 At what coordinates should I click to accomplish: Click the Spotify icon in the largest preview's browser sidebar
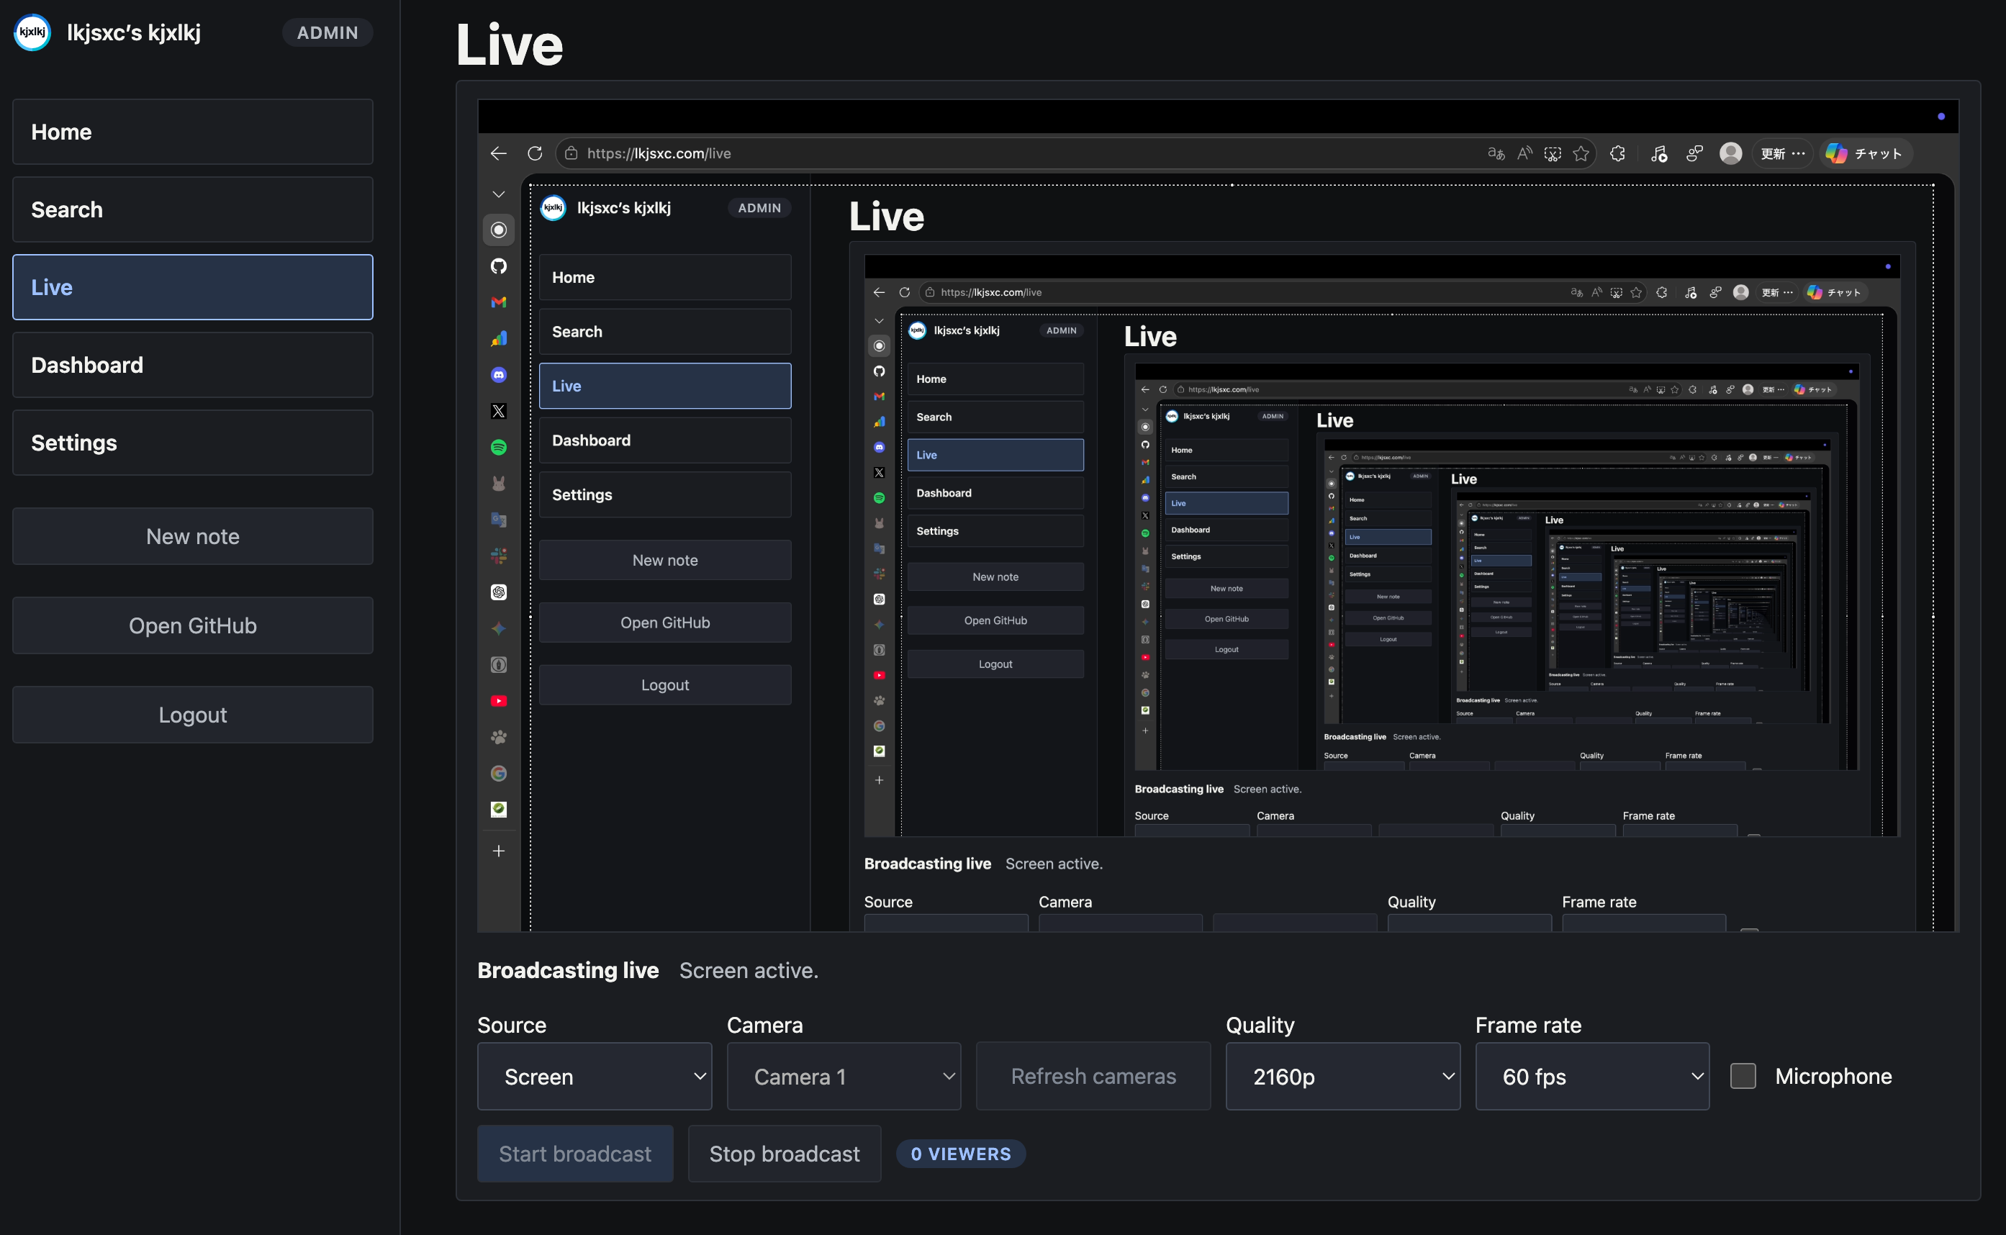498,448
